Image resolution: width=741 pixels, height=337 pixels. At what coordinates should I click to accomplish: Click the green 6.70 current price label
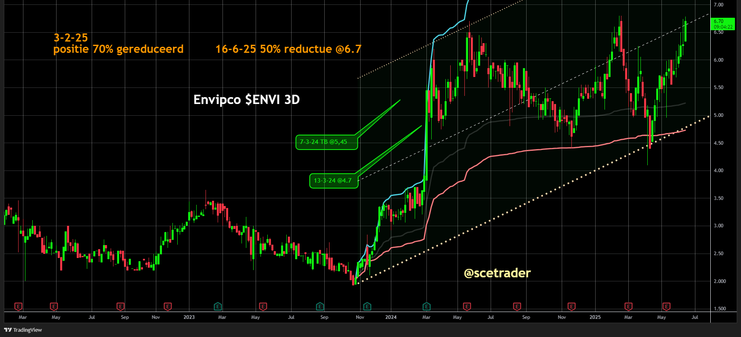tap(723, 24)
